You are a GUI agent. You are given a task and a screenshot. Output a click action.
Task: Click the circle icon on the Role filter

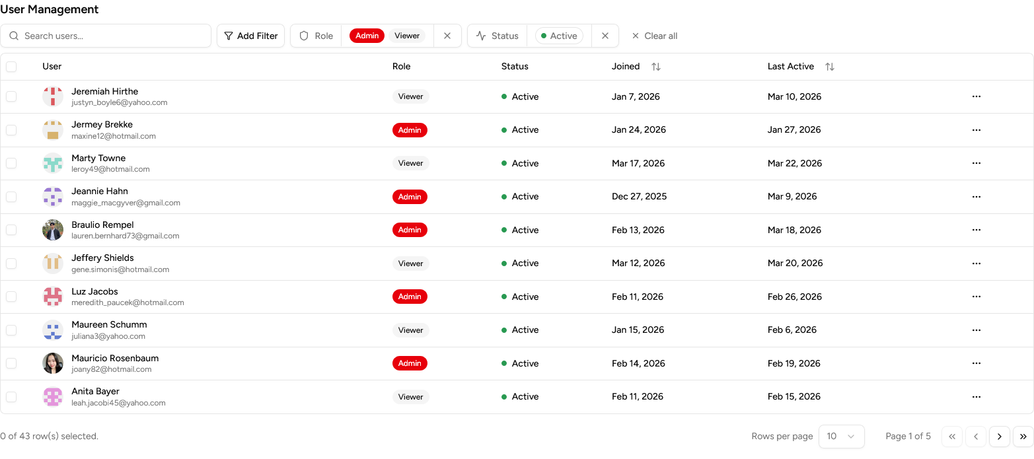pyautogui.click(x=303, y=35)
